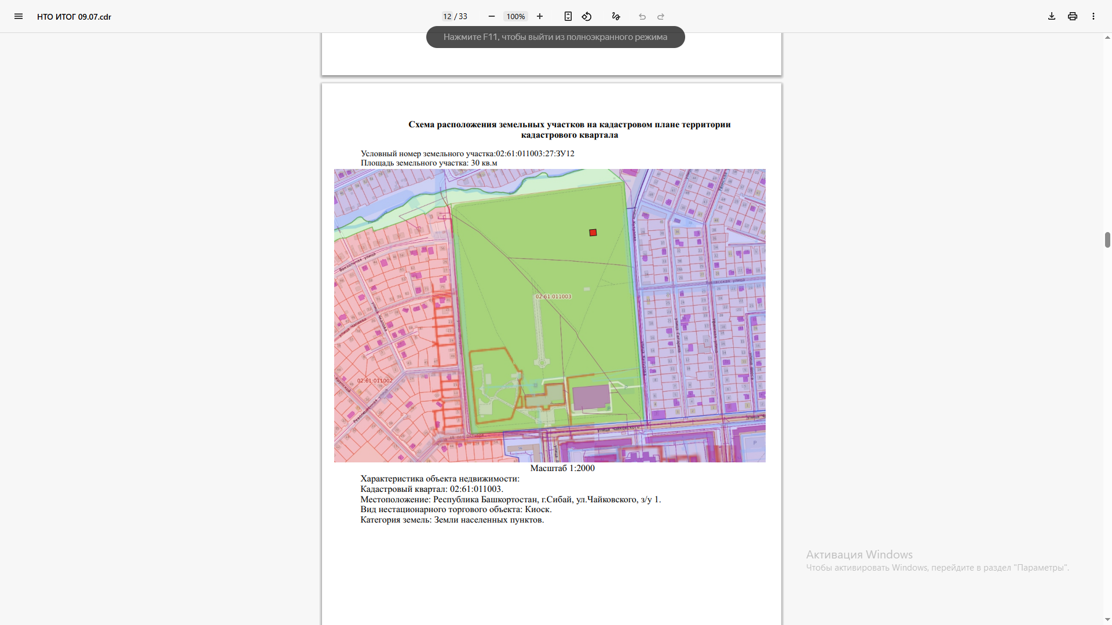The image size is (1112, 625).
Task: Download the PDF file
Action: (x=1052, y=16)
